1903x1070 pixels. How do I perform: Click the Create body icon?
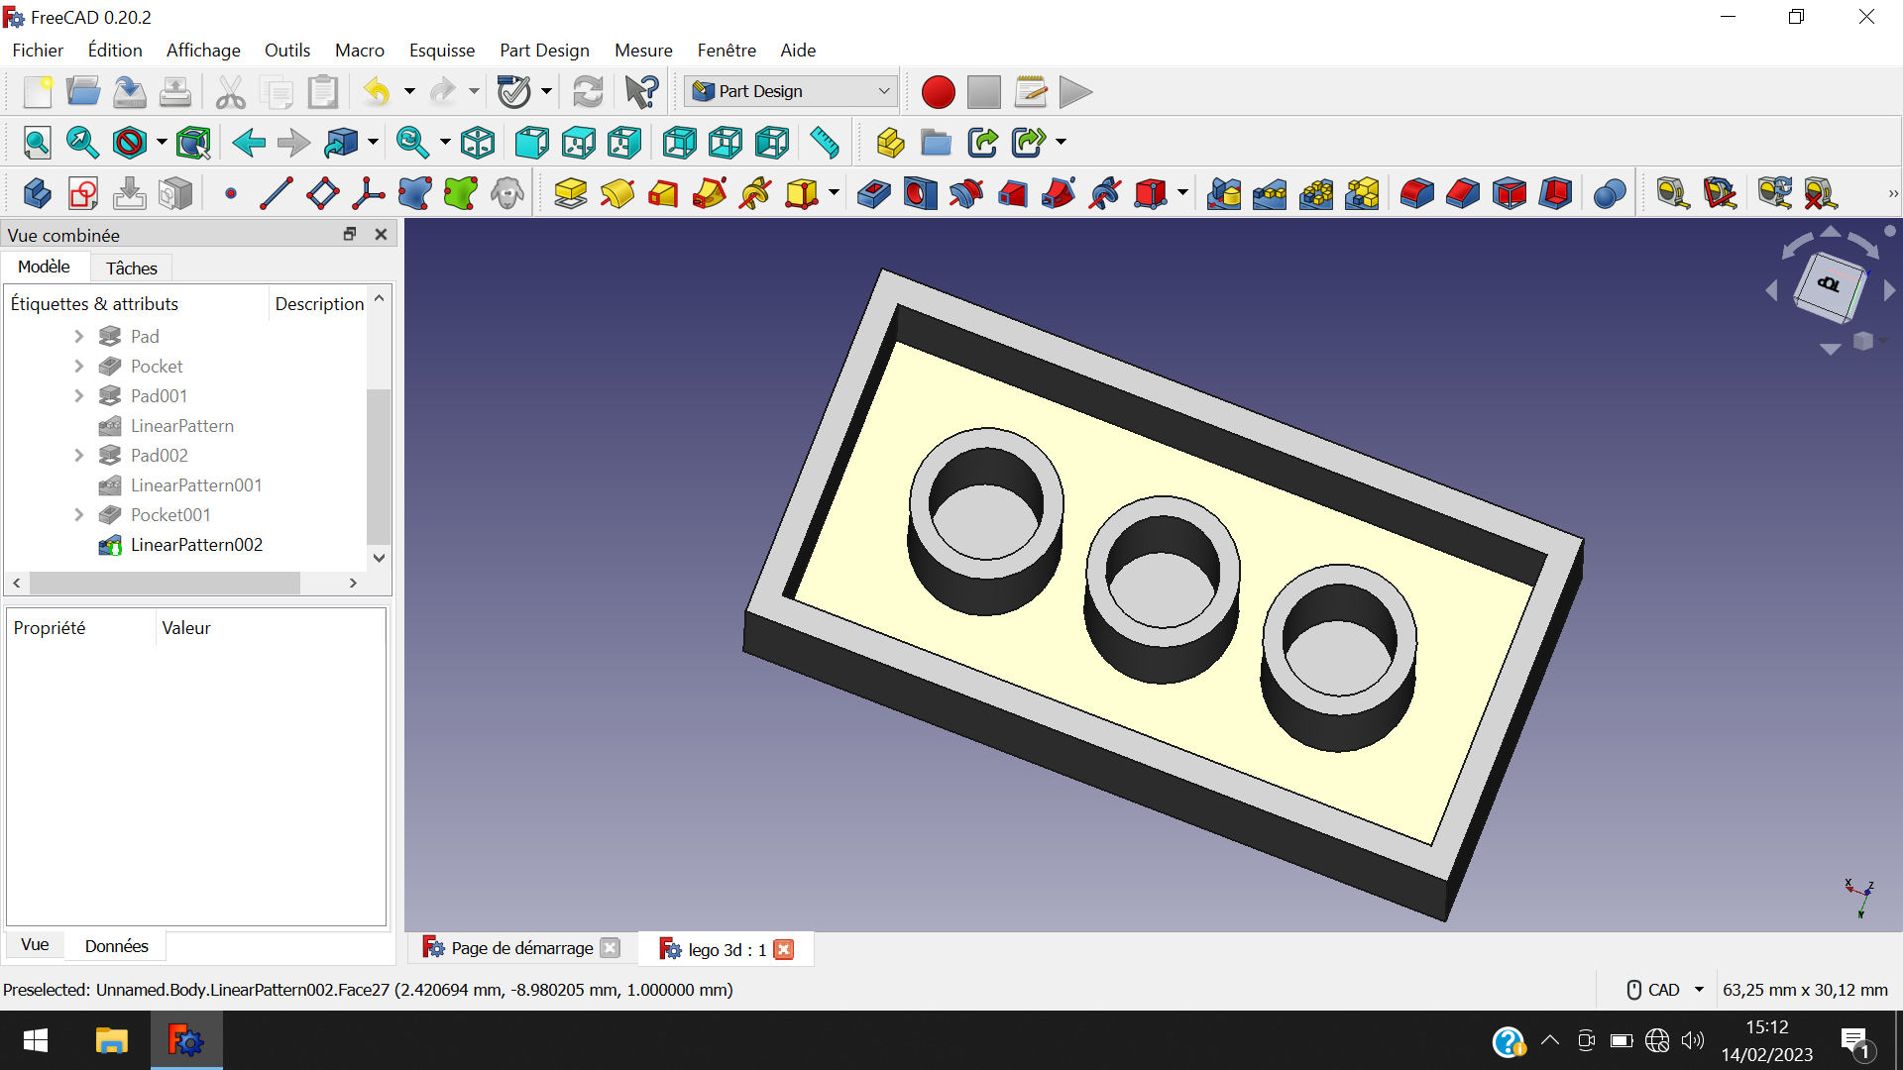pos(37,193)
